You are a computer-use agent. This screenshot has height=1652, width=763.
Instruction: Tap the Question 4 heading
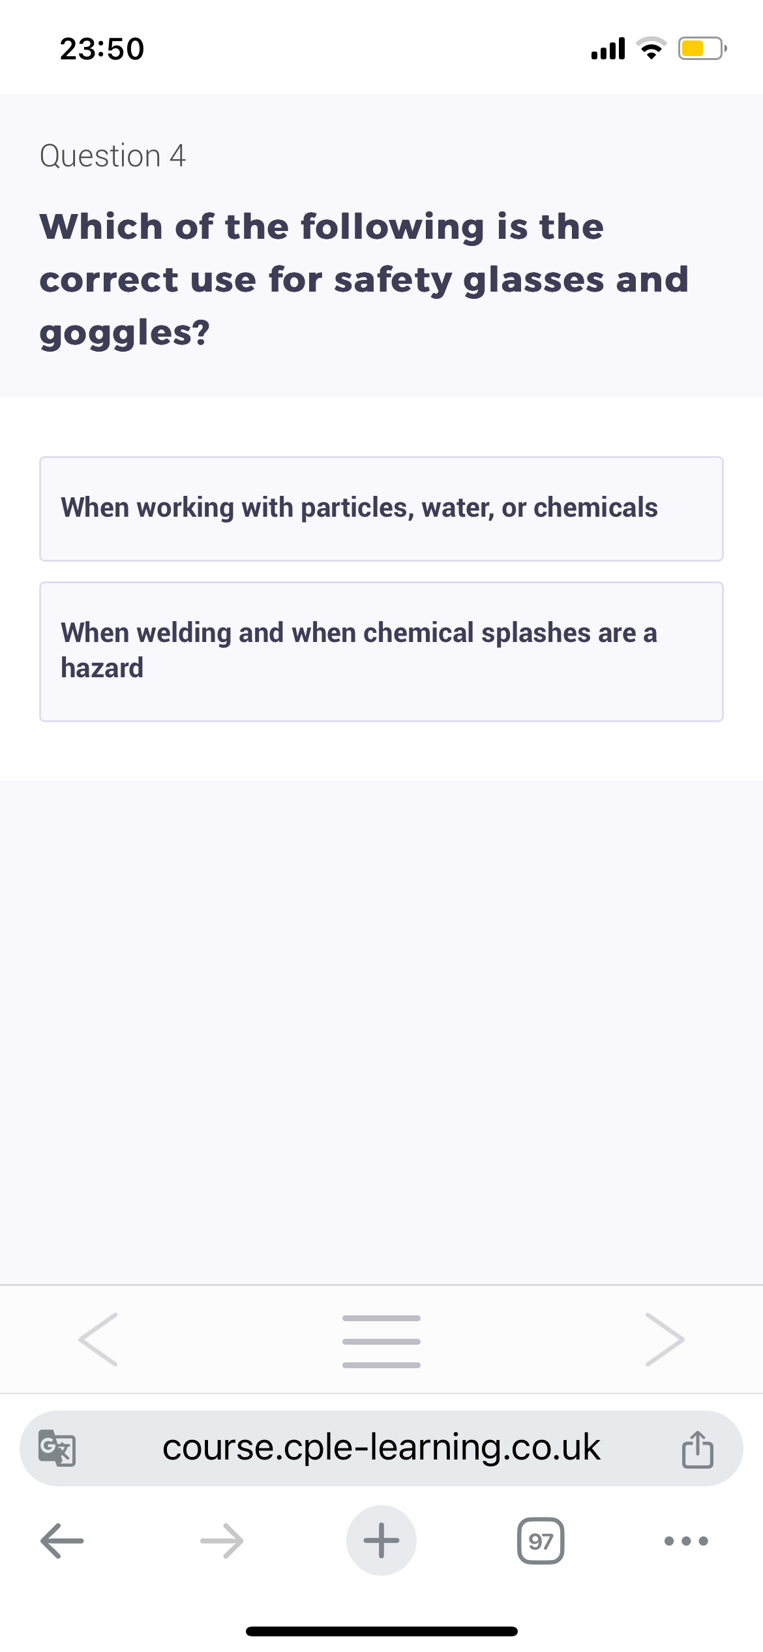coord(112,155)
